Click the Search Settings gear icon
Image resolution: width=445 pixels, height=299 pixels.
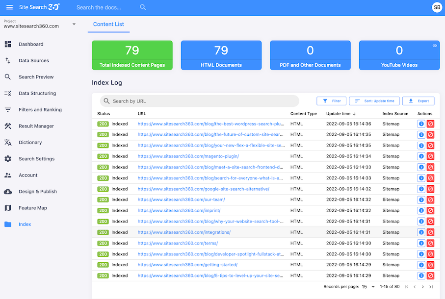tap(8, 158)
